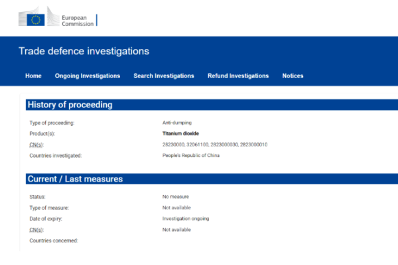This screenshot has height=265, width=398.
Task: Open Search Investigations page
Action: click(x=164, y=76)
